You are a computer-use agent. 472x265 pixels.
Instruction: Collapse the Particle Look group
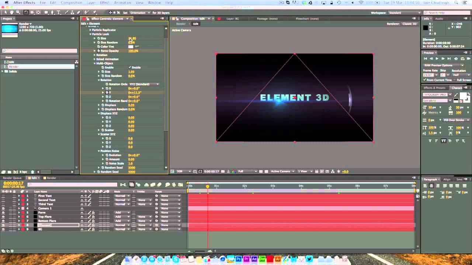point(90,34)
